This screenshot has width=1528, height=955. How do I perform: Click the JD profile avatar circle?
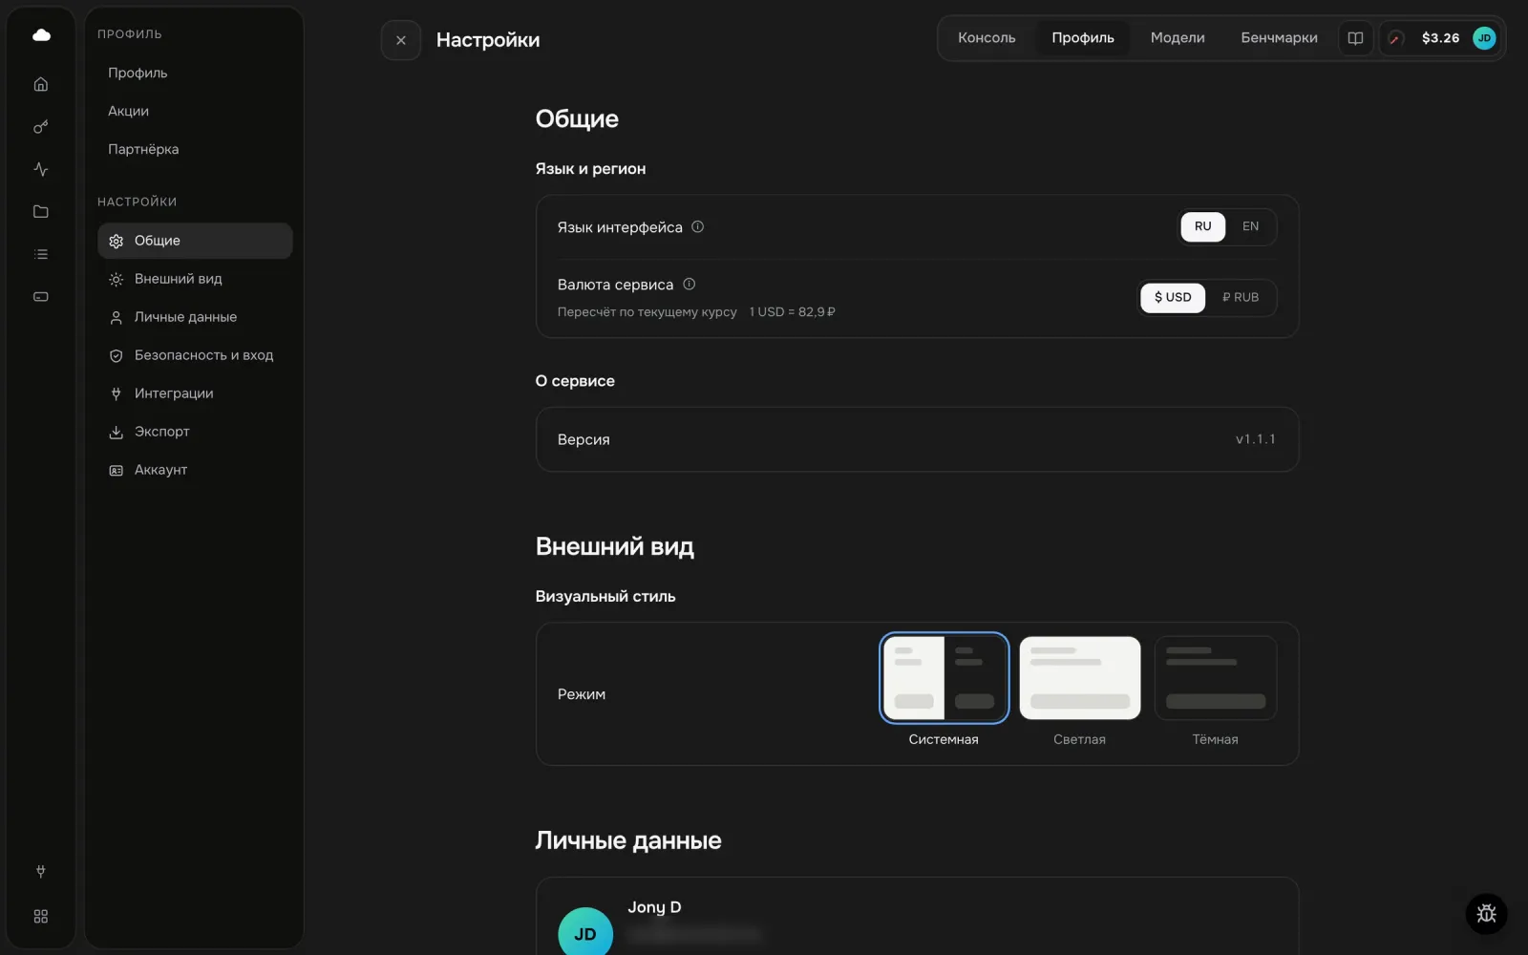click(x=585, y=933)
